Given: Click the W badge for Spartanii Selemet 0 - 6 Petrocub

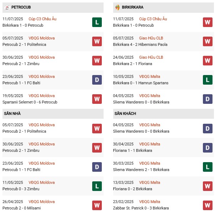Looking at the screenshot, I should (x=97, y=99).
